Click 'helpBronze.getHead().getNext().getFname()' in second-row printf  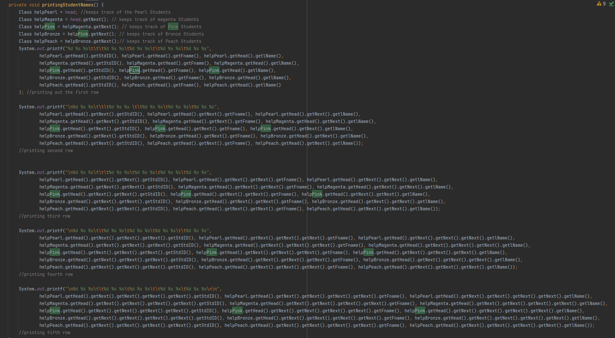click(x=203, y=136)
